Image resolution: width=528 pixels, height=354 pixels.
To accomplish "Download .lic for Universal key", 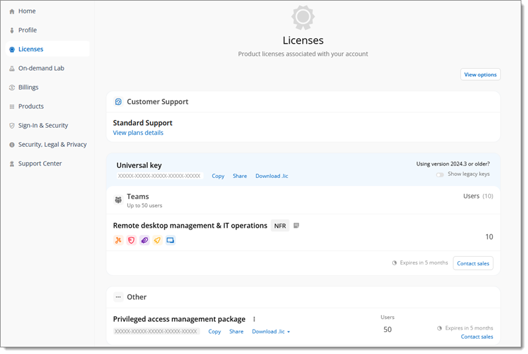I will (272, 176).
